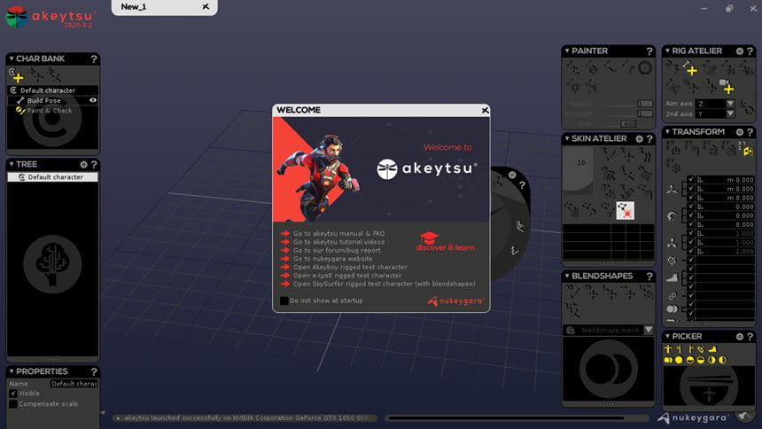Image resolution: width=762 pixels, height=429 pixels.
Task: Toggle Build Pose eye visibility
Action: point(93,100)
